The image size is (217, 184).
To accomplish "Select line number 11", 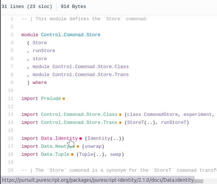I will [11, 99].
